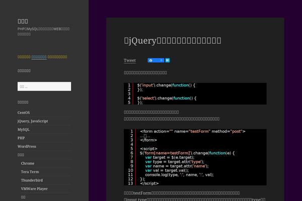Click the Facebook like button
302x201 pixels.
pos(156,60)
